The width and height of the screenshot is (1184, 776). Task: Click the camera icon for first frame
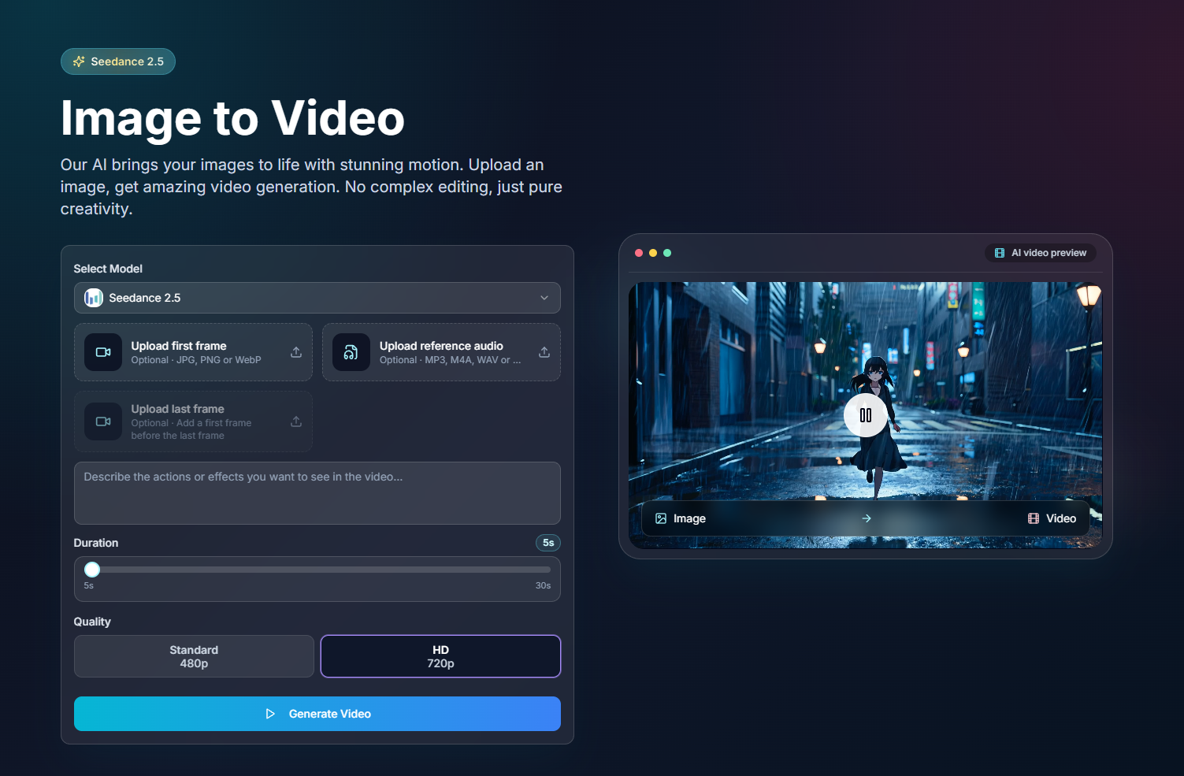pos(103,352)
